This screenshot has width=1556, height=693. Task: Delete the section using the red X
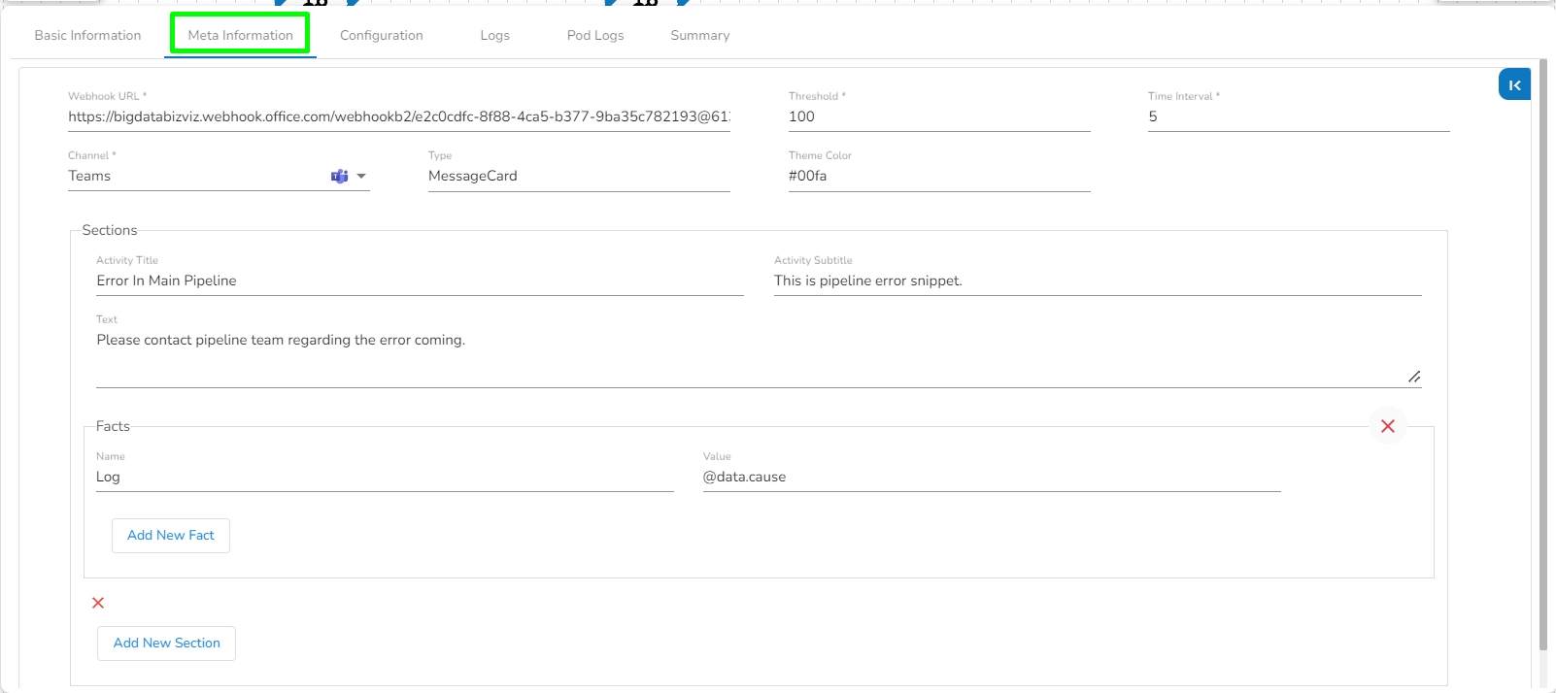tap(98, 603)
